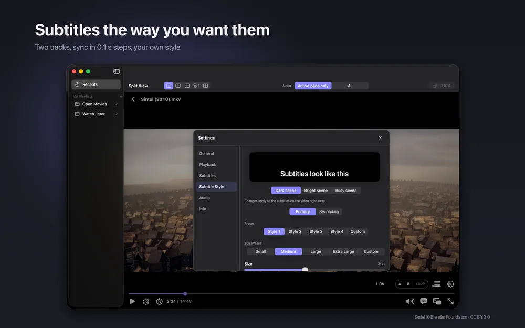
Task: Enable picture-in-picture mode
Action: (x=437, y=301)
